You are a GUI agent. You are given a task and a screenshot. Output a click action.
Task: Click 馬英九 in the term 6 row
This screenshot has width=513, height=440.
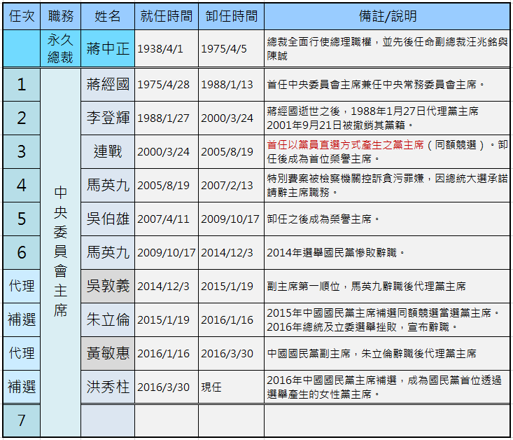tap(108, 253)
